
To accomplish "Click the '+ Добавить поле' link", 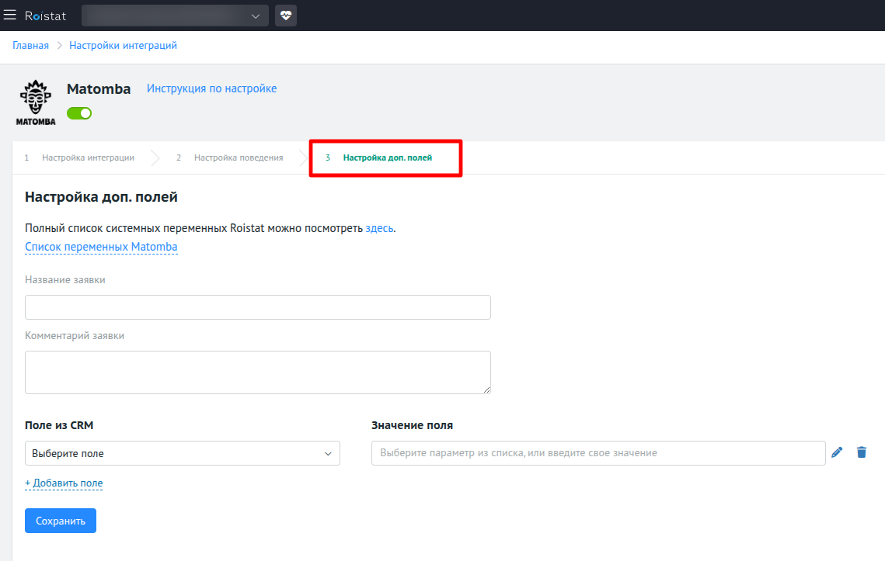I will 64,483.
